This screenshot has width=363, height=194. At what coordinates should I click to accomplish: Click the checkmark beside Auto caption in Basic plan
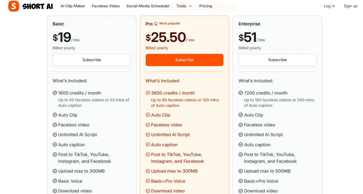click(x=54, y=144)
